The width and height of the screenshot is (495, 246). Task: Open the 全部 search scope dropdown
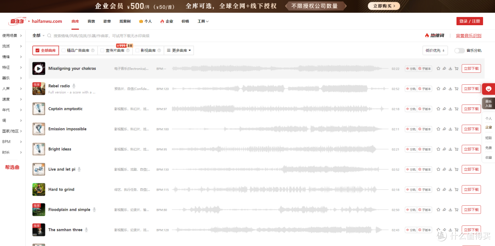pos(38,36)
